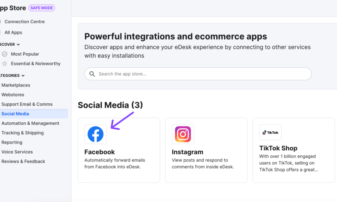Open the TikTok Shop card title
The height and width of the screenshot is (202, 337).
[x=278, y=148]
